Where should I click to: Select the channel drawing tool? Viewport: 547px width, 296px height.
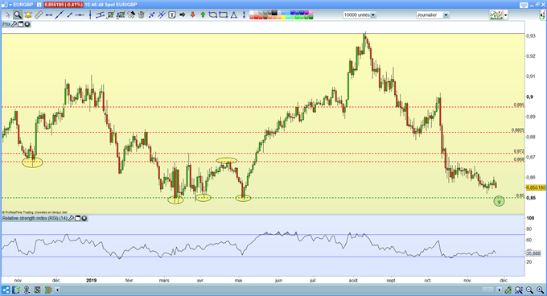tap(100, 15)
